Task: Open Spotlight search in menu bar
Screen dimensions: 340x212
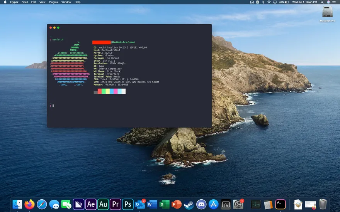Action: pos(322,2)
